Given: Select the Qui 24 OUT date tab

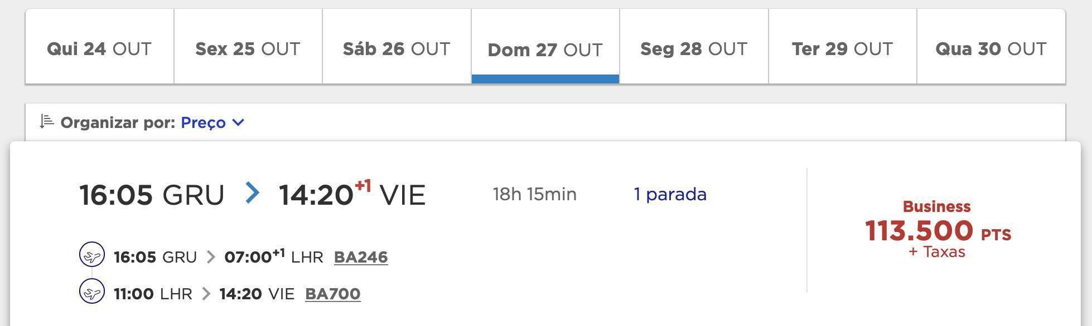Looking at the screenshot, I should [99, 46].
